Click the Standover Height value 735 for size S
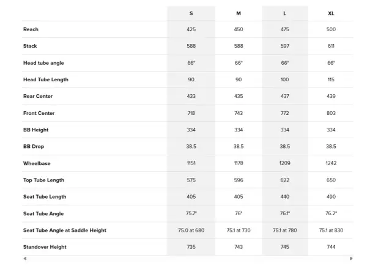The height and width of the screenshot is (269, 367). (191, 247)
